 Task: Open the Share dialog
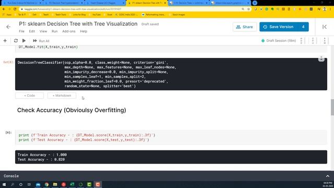245,27
